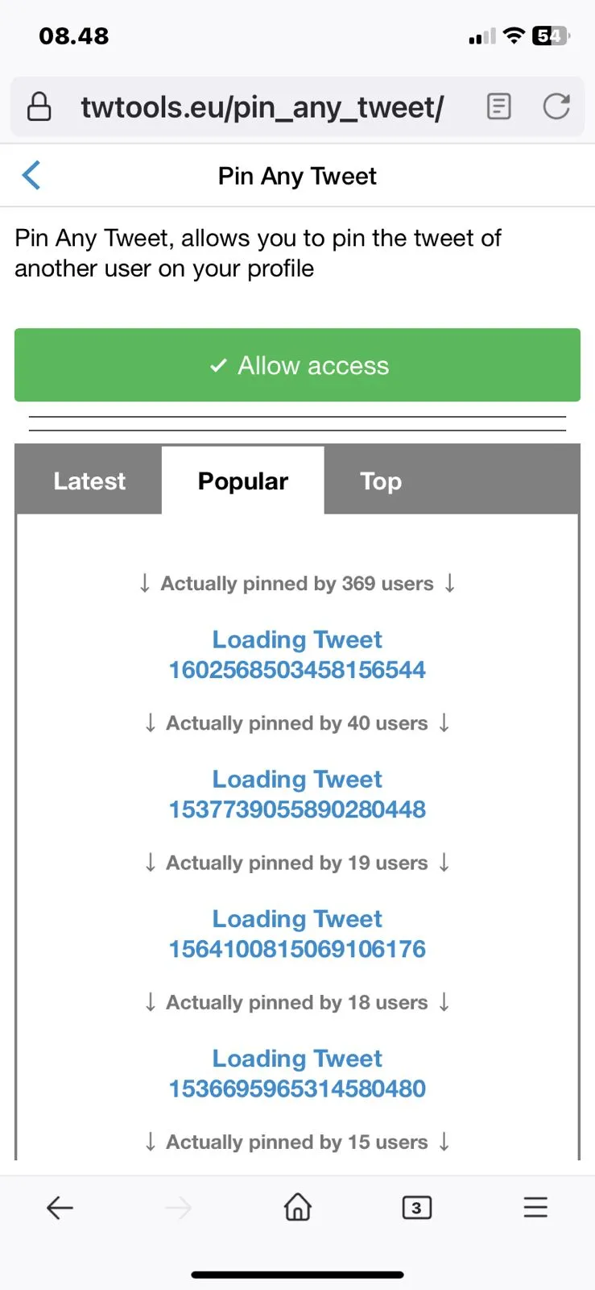Open Loading Tweet 1602568503458156544 link

[297, 655]
